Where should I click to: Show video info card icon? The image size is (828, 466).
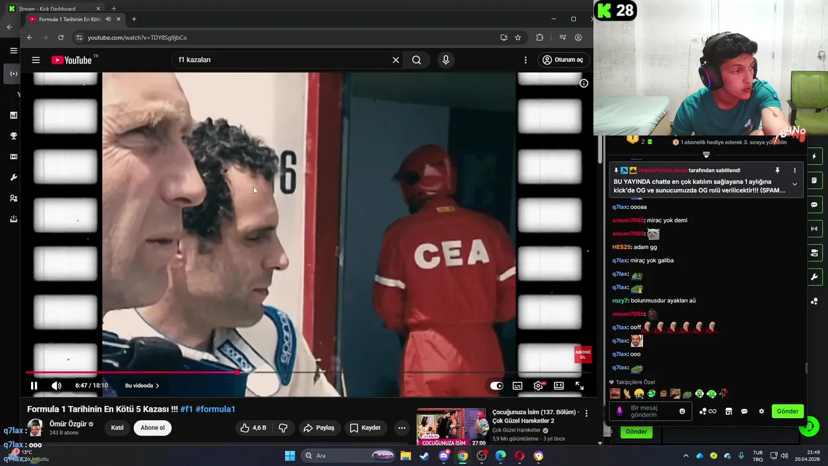click(583, 83)
